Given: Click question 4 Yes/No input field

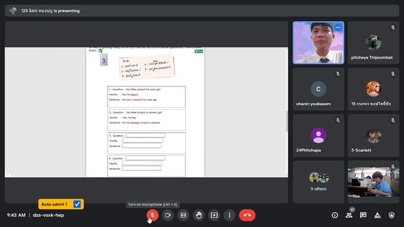Looking at the screenshot, I should pyautogui.click(x=142, y=163).
